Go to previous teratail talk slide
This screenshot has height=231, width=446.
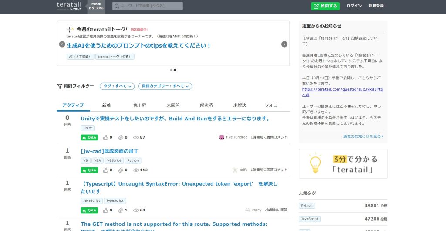point(62,44)
